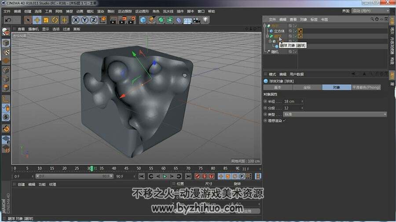Open material manager 创建 menu
396x222 pixels.
pos(21,185)
